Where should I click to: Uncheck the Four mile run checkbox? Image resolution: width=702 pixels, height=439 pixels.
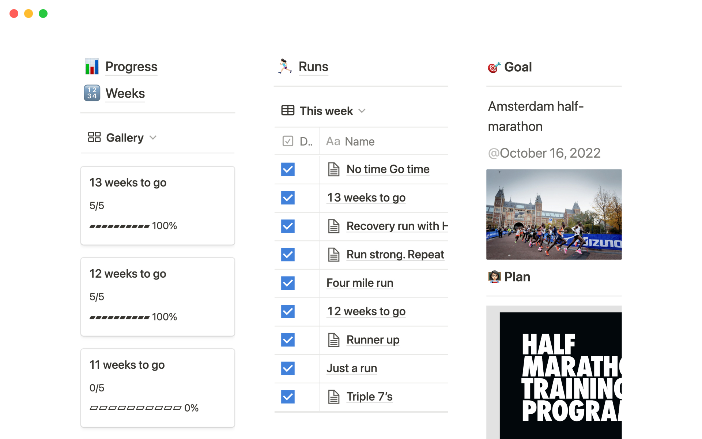[288, 283]
